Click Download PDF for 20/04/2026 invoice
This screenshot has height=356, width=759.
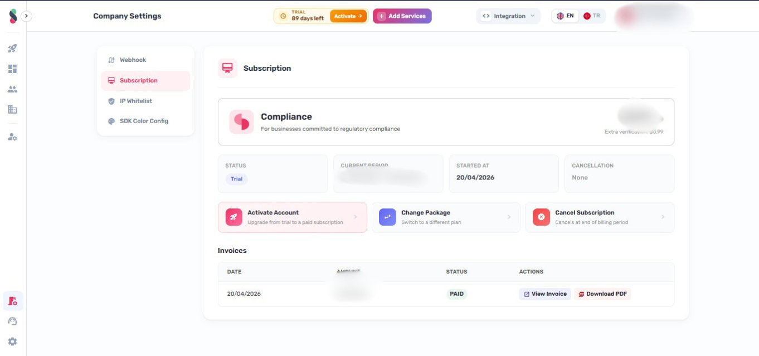click(x=602, y=294)
